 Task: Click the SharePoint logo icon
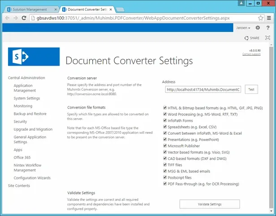[x=34, y=57]
